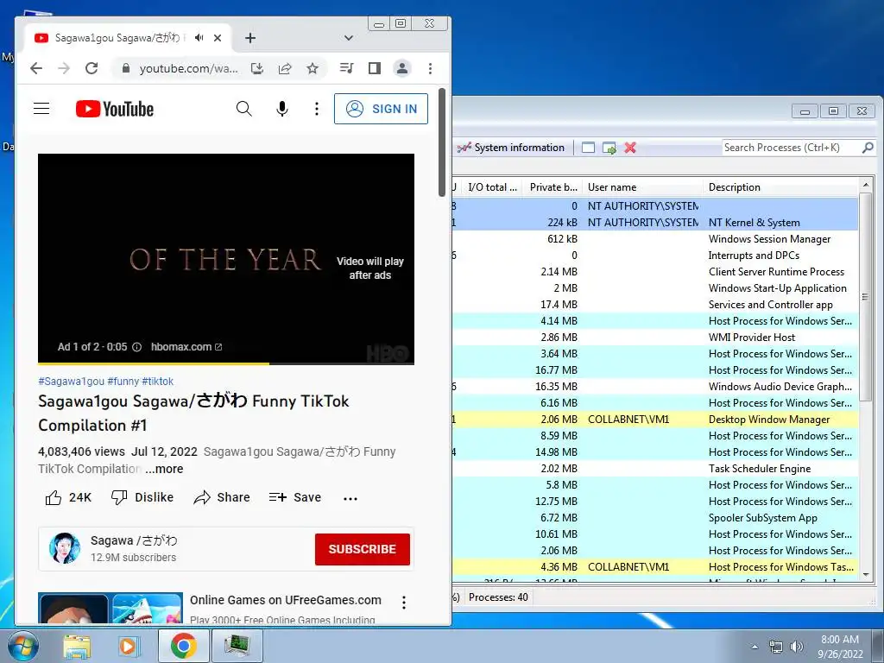This screenshot has width=884, height=663.
Task: Click the YouTube page vertical scrollbar
Action: tap(442, 142)
